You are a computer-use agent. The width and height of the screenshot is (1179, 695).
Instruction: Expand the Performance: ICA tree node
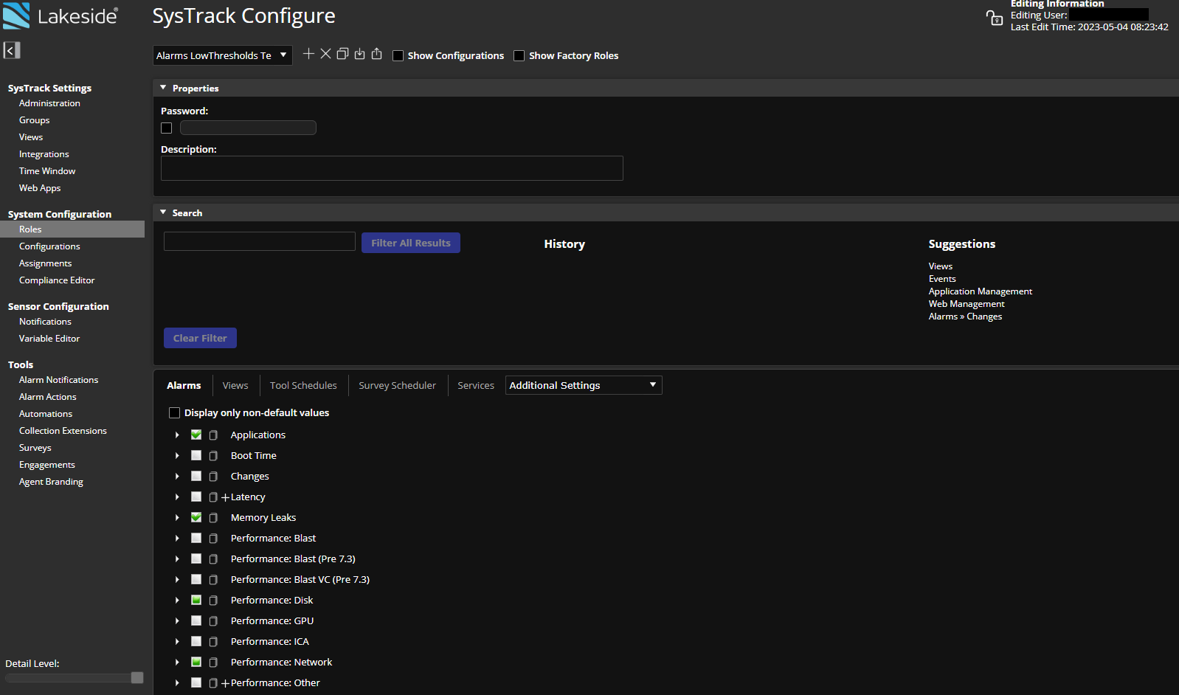pos(177,642)
